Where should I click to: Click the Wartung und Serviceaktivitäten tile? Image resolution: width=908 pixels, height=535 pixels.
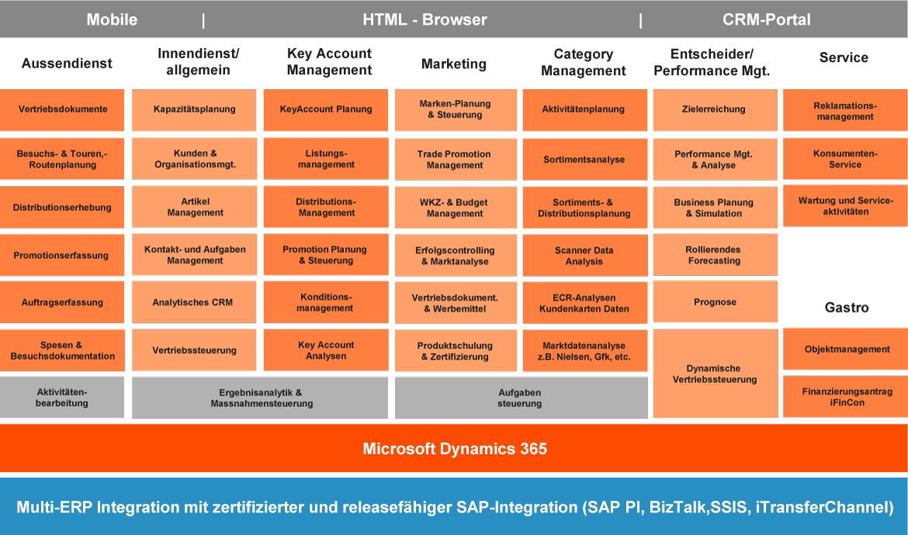coord(845,206)
